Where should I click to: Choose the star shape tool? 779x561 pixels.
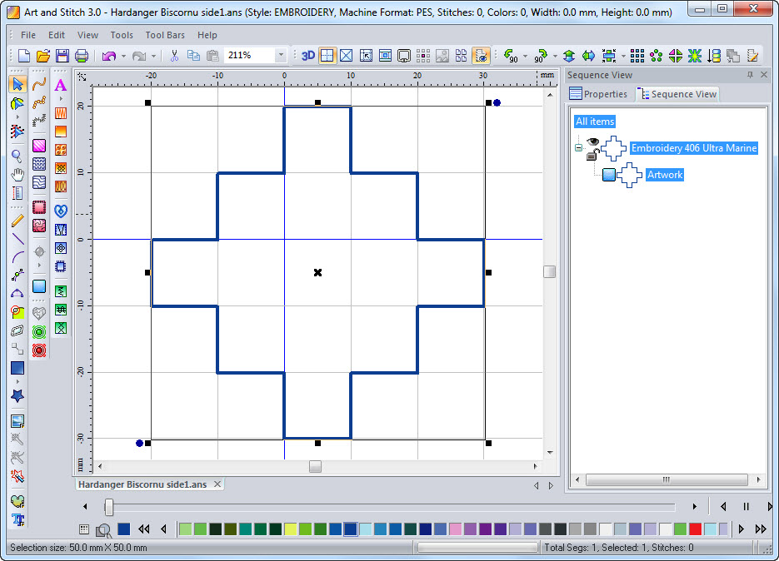coord(17,395)
